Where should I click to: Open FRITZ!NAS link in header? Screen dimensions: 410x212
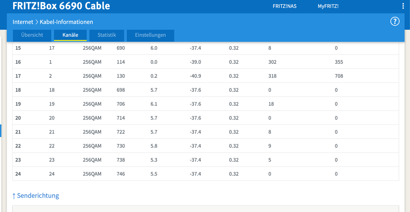(285, 6)
